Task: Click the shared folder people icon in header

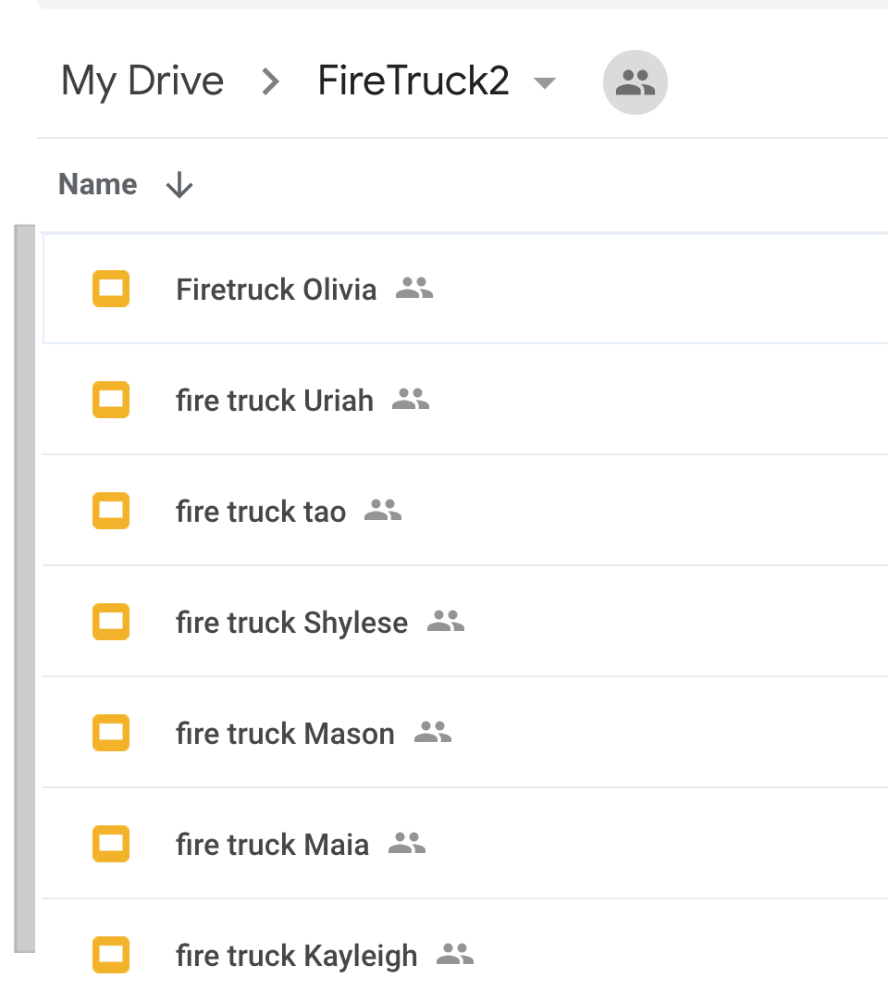Action: click(635, 82)
